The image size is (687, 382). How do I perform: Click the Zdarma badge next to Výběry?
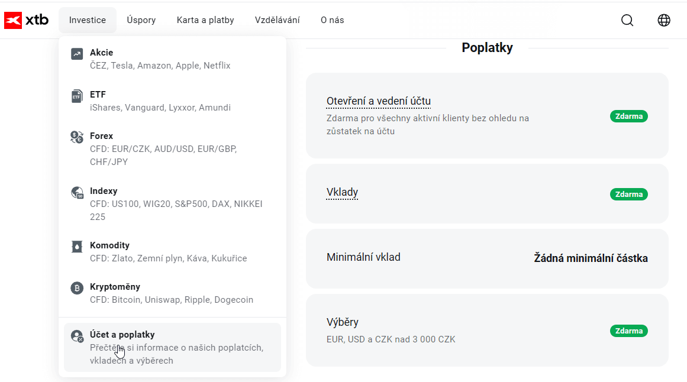pyautogui.click(x=629, y=331)
